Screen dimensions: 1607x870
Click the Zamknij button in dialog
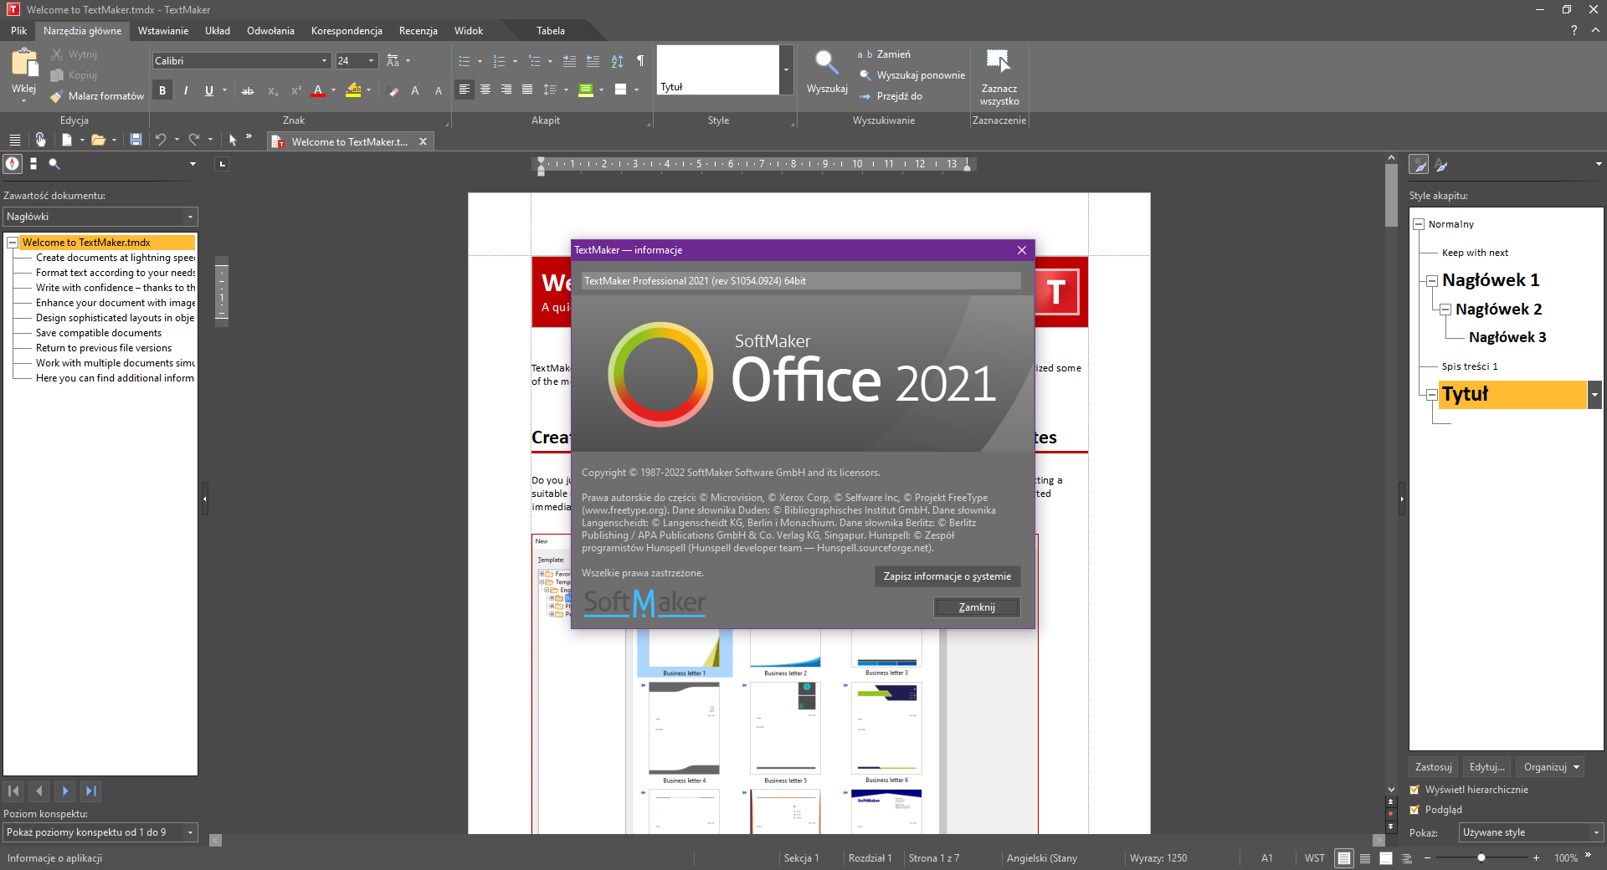[977, 607]
